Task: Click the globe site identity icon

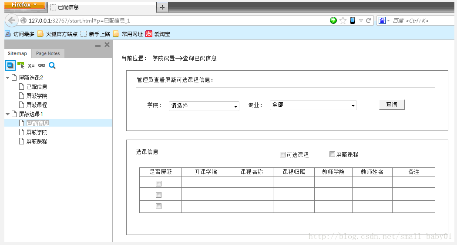Action: tap(24, 21)
